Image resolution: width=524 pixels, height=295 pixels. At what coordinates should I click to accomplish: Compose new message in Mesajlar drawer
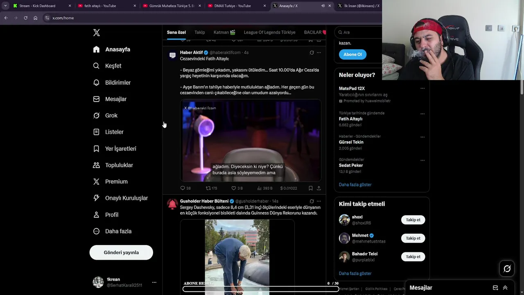click(x=495, y=288)
